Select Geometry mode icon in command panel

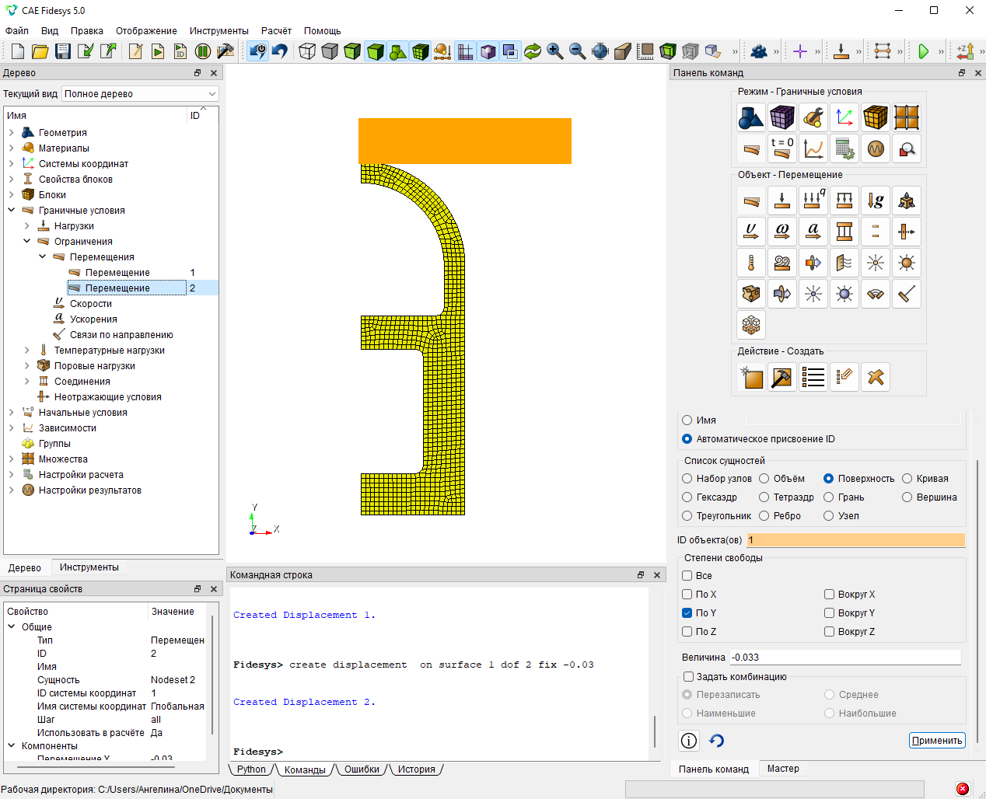click(751, 117)
